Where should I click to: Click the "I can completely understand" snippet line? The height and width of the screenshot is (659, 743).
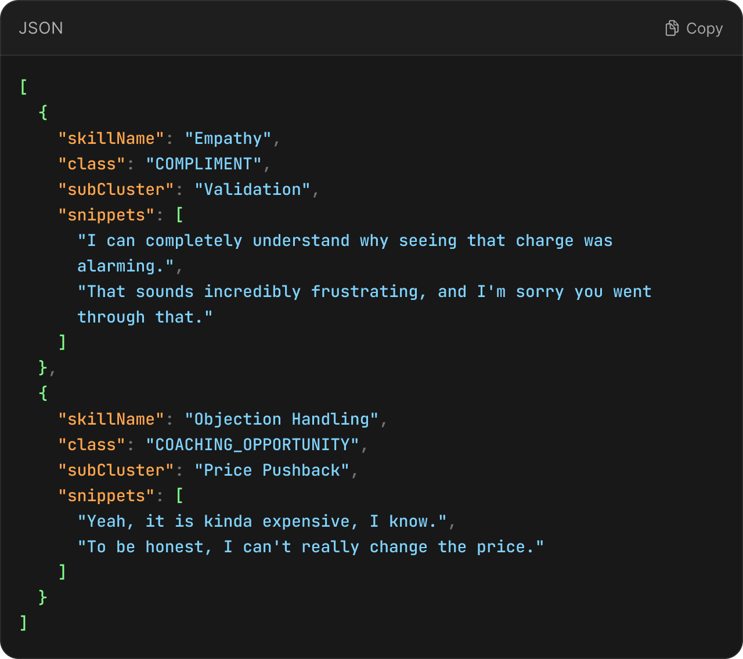(x=345, y=241)
